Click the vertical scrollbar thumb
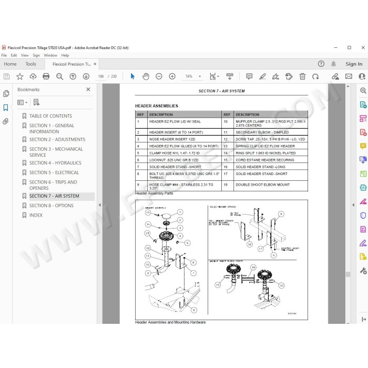This screenshot has height=368, width=368. point(348,274)
